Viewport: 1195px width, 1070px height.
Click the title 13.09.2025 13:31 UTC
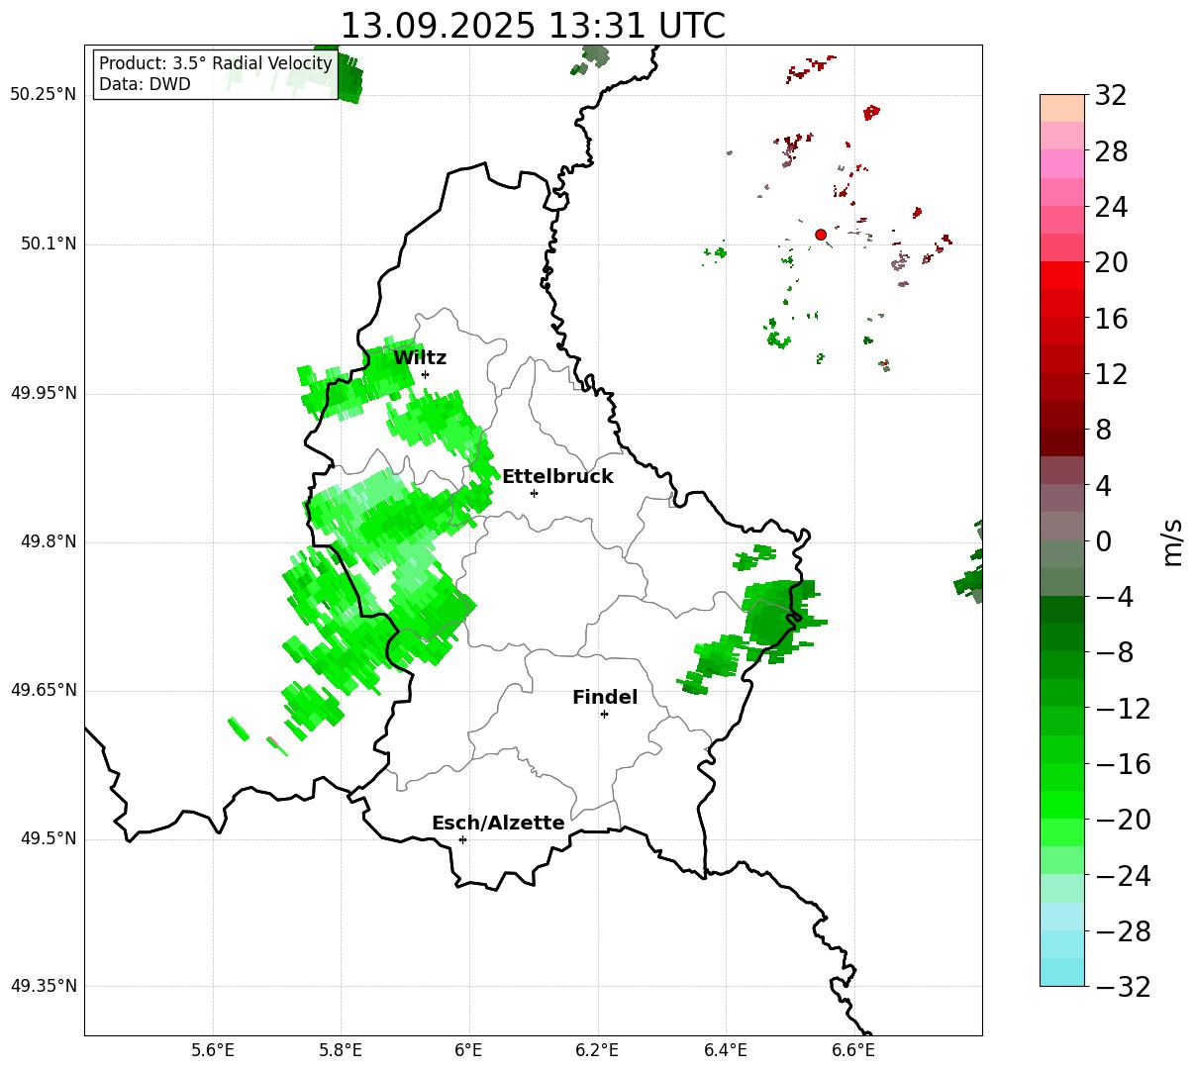pyautogui.click(x=533, y=26)
